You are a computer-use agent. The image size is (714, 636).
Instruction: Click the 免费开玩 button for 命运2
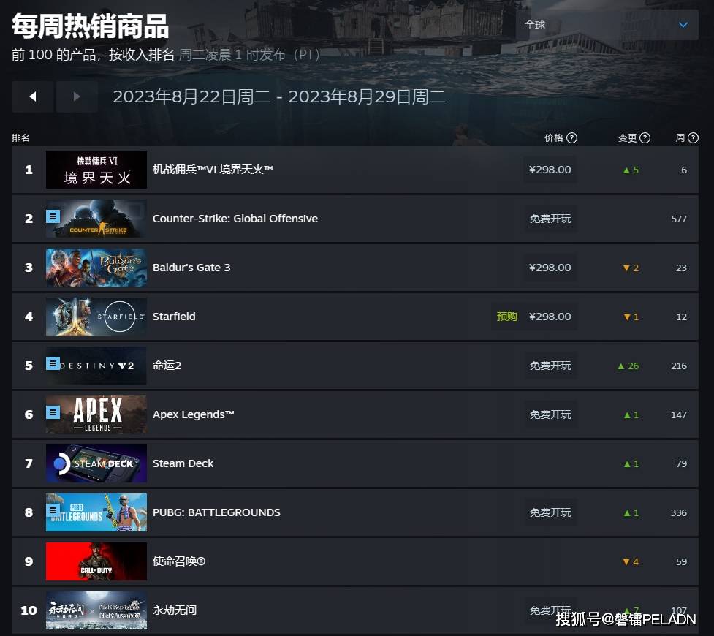coord(550,366)
